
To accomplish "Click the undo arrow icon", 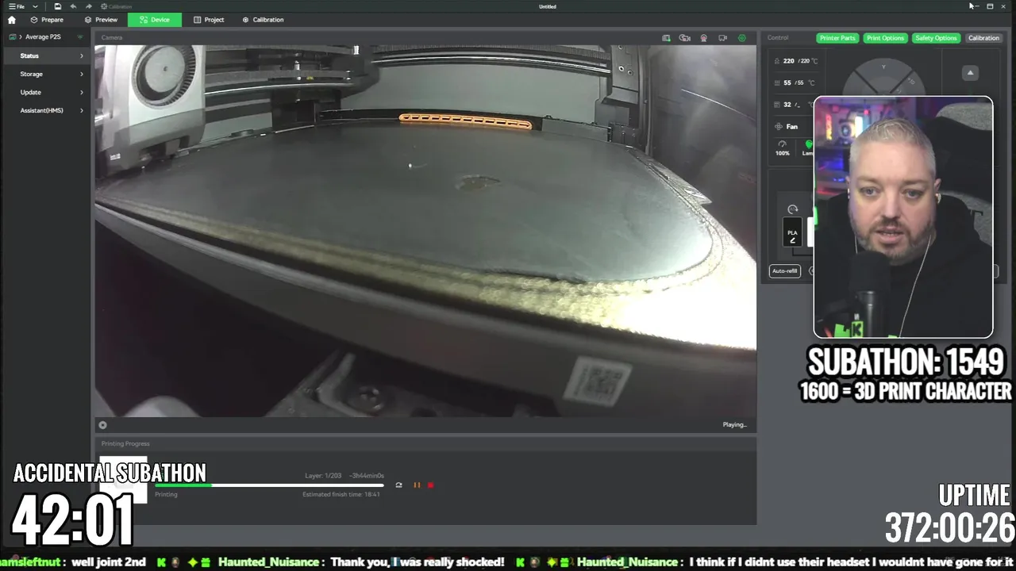I will [x=73, y=6].
